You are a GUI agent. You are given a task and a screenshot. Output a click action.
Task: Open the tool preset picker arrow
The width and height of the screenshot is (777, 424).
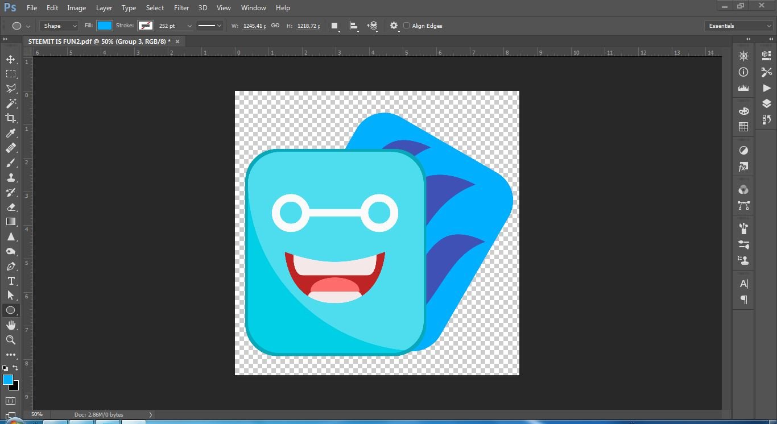[28, 26]
